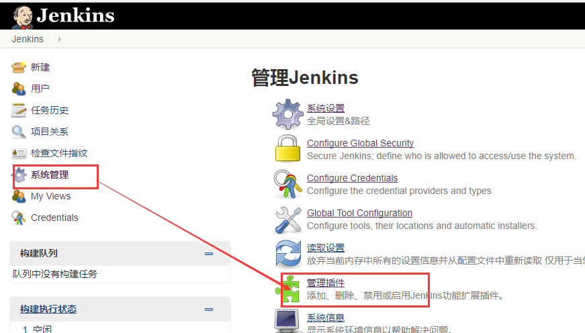585x333 pixels.
Task: Open the Configure Credentials link
Action: 352,178
